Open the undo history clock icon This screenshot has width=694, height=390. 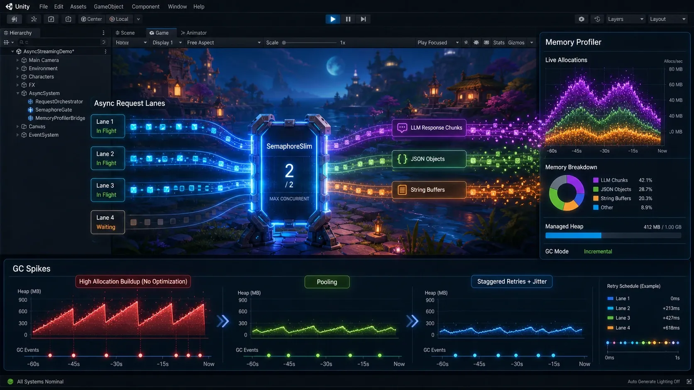(x=597, y=19)
